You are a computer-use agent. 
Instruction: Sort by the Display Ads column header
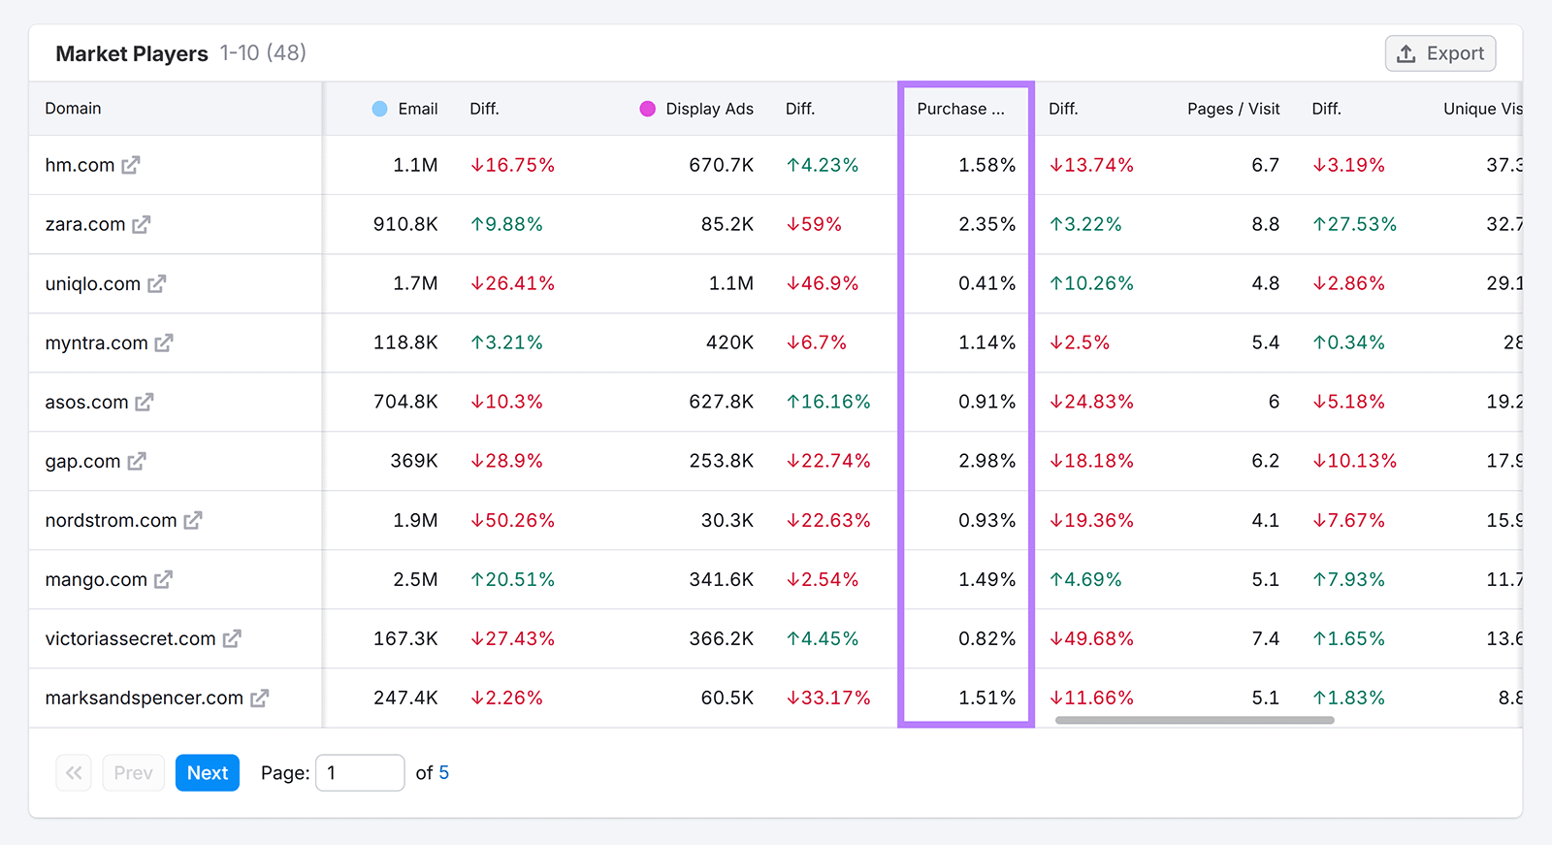709,109
